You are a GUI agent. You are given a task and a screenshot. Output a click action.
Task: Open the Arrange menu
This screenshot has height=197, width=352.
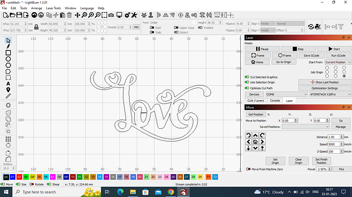(x=37, y=8)
